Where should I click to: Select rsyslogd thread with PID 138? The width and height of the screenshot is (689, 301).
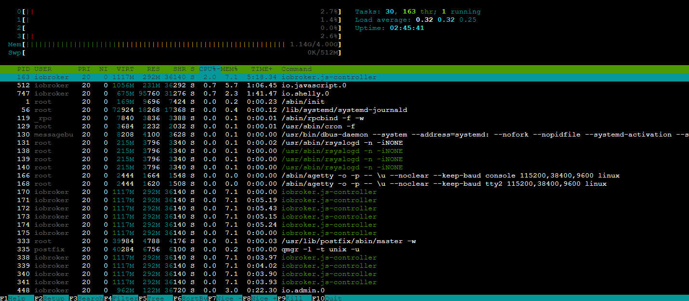tap(344, 151)
